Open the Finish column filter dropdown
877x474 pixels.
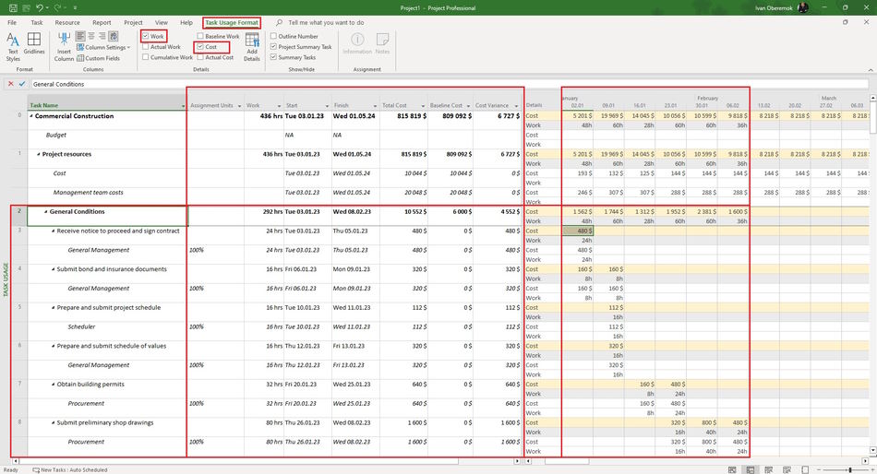coord(376,106)
